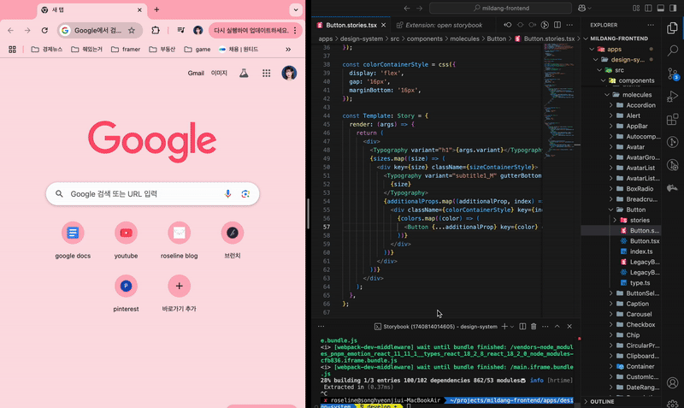Collapse the MILDANG-FRONTEND section header
This screenshot has width=684, height=408.
[622, 38]
